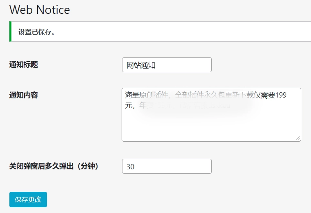311x213 pixels.
Task: Click the 关闭弹窗后多久弹出（分钟） label
Action: click(x=54, y=166)
